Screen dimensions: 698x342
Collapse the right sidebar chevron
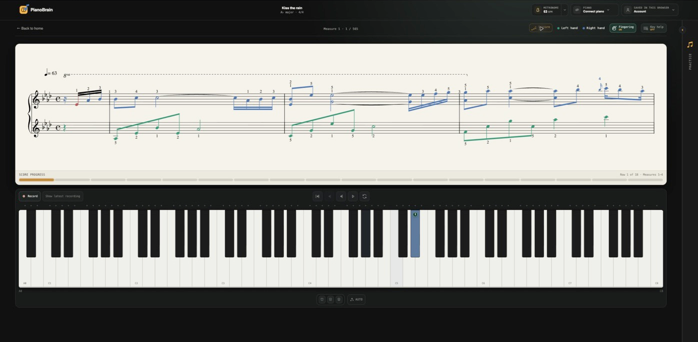coord(682,30)
